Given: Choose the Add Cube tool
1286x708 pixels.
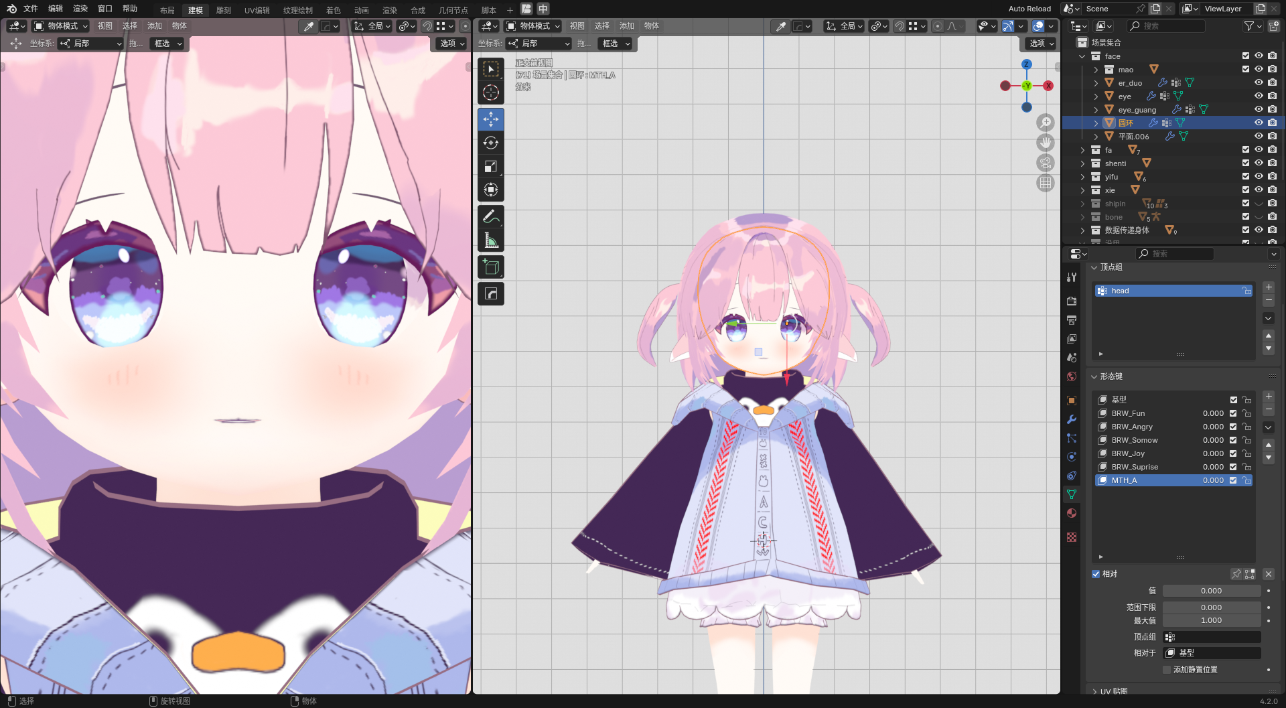Looking at the screenshot, I should click(x=490, y=267).
